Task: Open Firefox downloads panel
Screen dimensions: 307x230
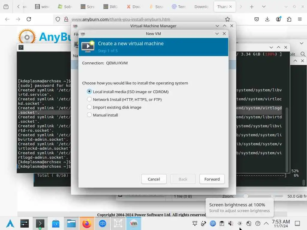Action: tap(267, 19)
